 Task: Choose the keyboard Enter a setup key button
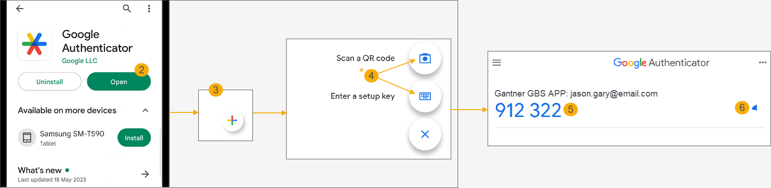pos(425,96)
